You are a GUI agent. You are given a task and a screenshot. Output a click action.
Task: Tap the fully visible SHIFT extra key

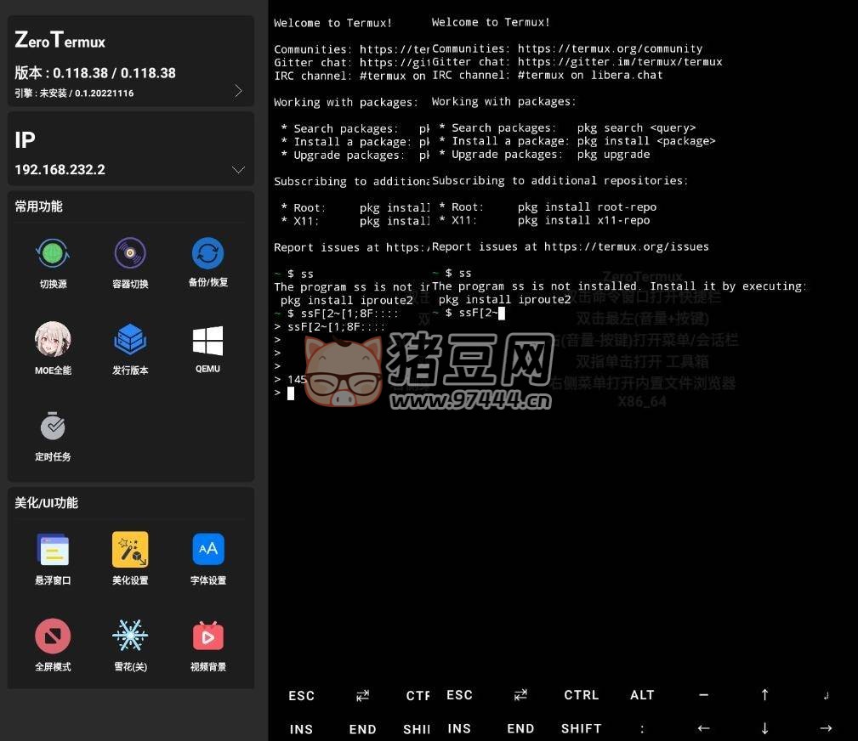click(581, 728)
